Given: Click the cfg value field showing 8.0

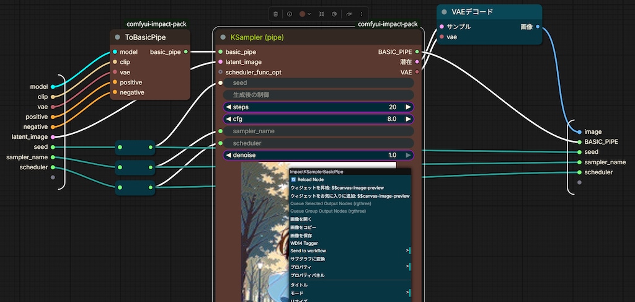Looking at the screenshot, I should [318, 119].
